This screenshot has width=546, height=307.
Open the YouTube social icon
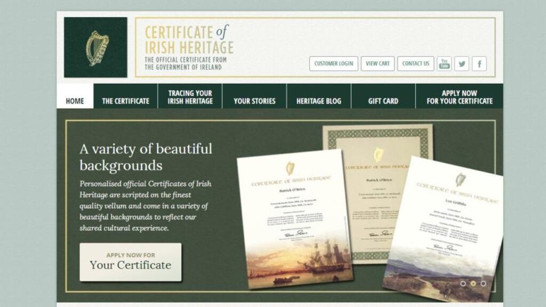coord(446,64)
